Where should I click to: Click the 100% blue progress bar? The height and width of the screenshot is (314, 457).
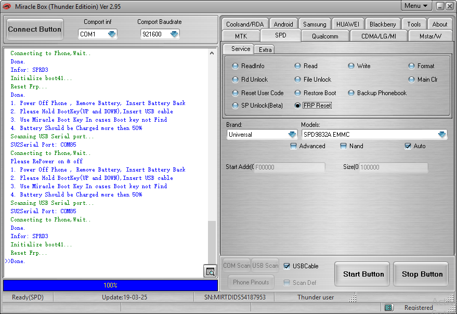[110, 285]
